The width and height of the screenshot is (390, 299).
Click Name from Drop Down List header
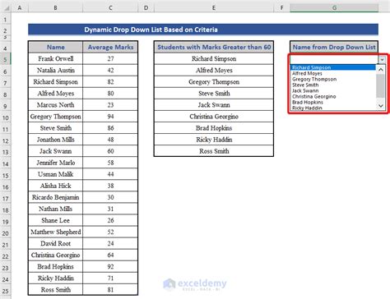(334, 47)
